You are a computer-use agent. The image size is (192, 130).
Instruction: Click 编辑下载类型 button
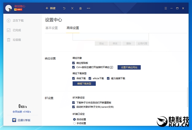(x=84, y=84)
